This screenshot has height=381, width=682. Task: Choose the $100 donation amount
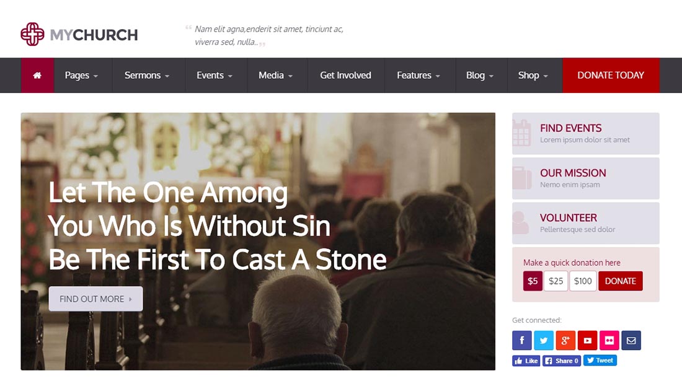583,281
